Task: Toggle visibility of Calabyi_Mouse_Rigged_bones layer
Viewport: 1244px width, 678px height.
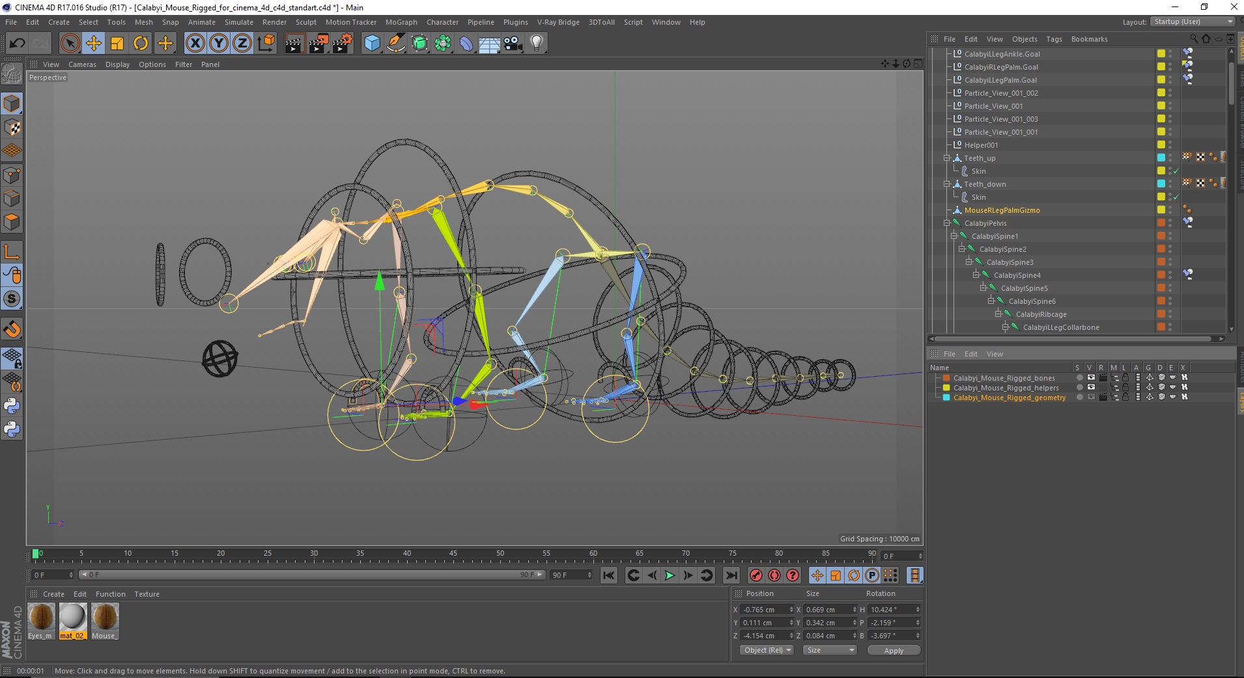Action: [x=1091, y=377]
